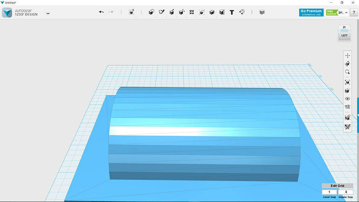Undo the last action
Viewport: 359px width, 202px height.
(102, 12)
